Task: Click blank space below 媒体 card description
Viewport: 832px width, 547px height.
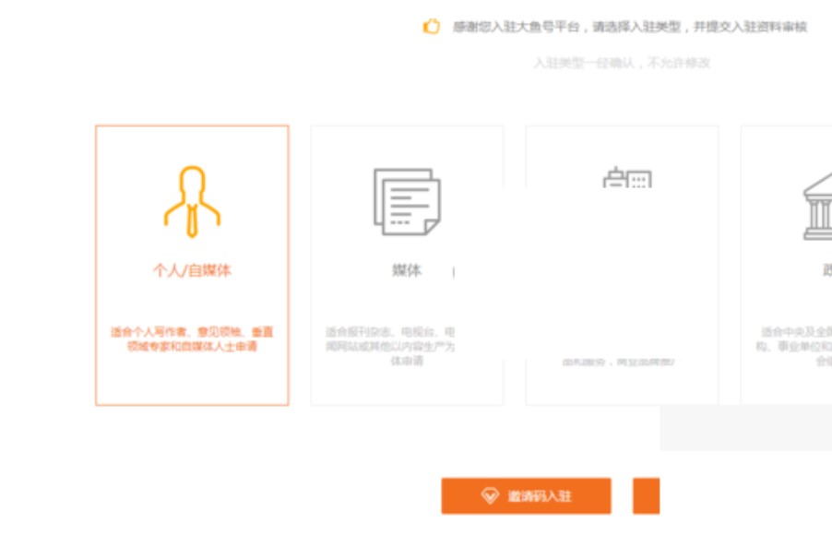Action: pos(407,386)
